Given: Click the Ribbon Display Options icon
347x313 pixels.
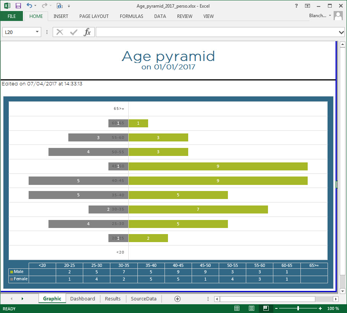Looking at the screenshot, I should pyautogui.click(x=307, y=6).
